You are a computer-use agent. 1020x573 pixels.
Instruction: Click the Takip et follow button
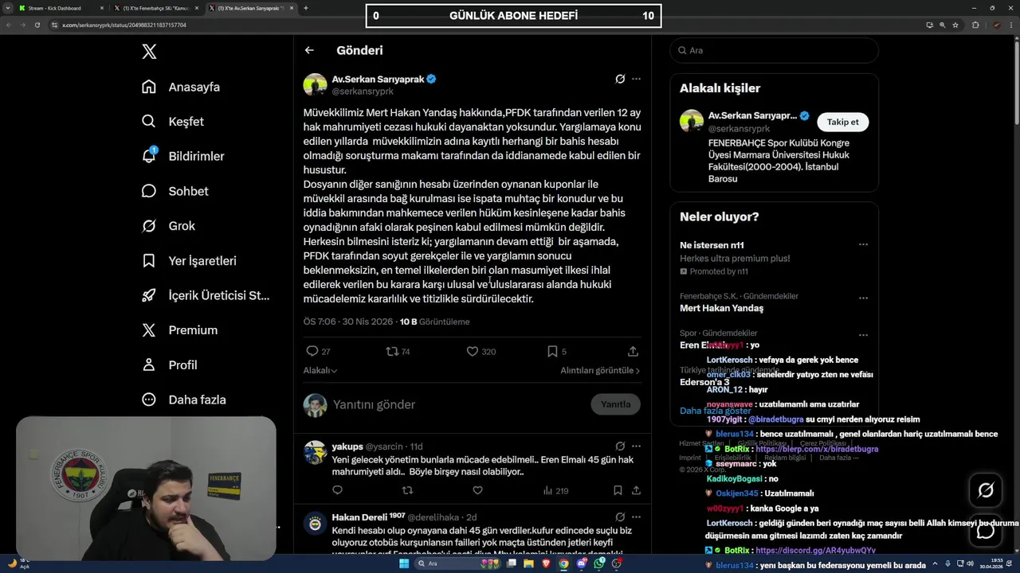click(842, 122)
